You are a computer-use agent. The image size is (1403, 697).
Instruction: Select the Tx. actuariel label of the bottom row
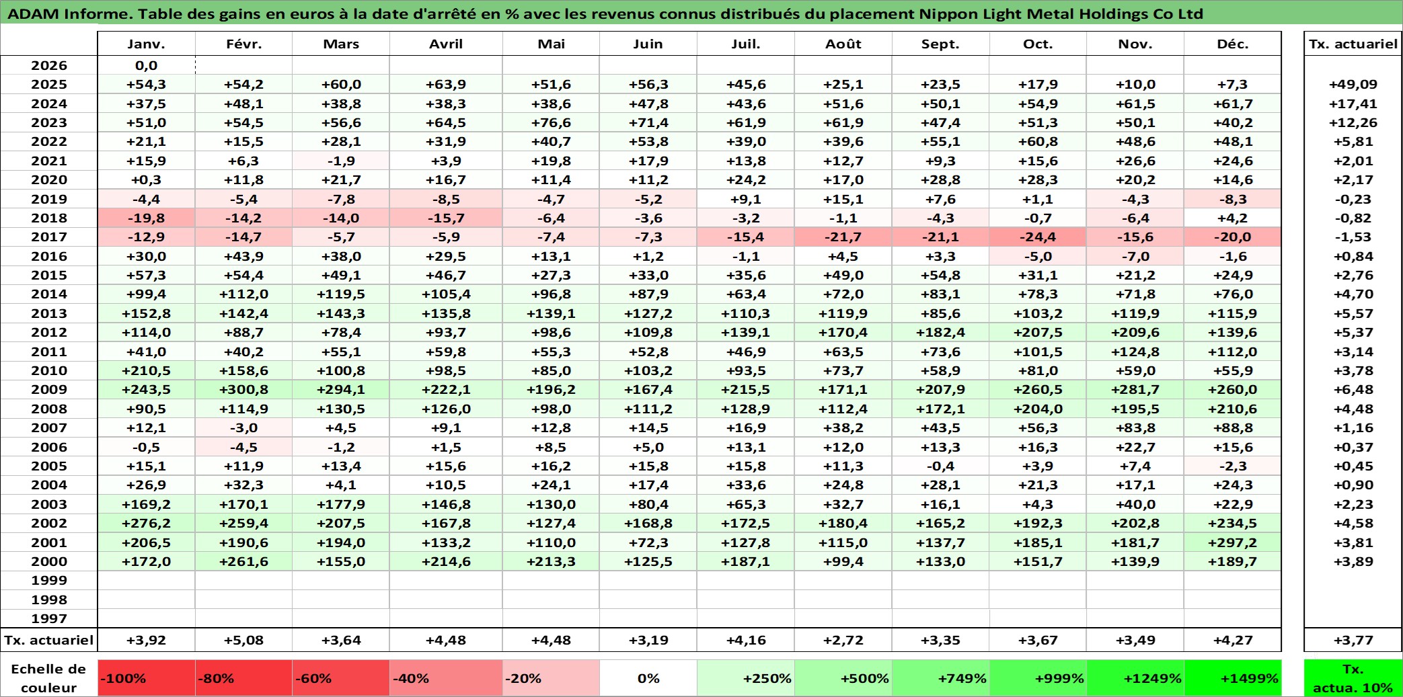(49, 640)
